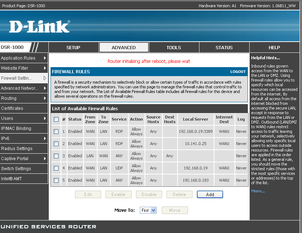Click Firmware Version 1.06B11_WW text

tap(268, 6)
